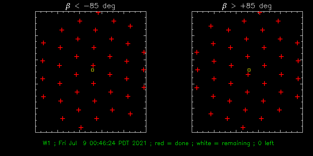
Task: Click the 'red = done' legend text
Action: coord(172,143)
